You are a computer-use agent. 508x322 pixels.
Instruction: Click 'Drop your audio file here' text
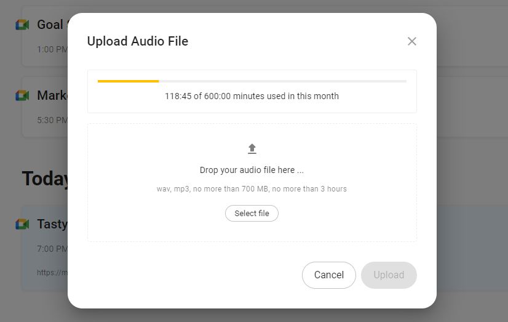[252, 170]
